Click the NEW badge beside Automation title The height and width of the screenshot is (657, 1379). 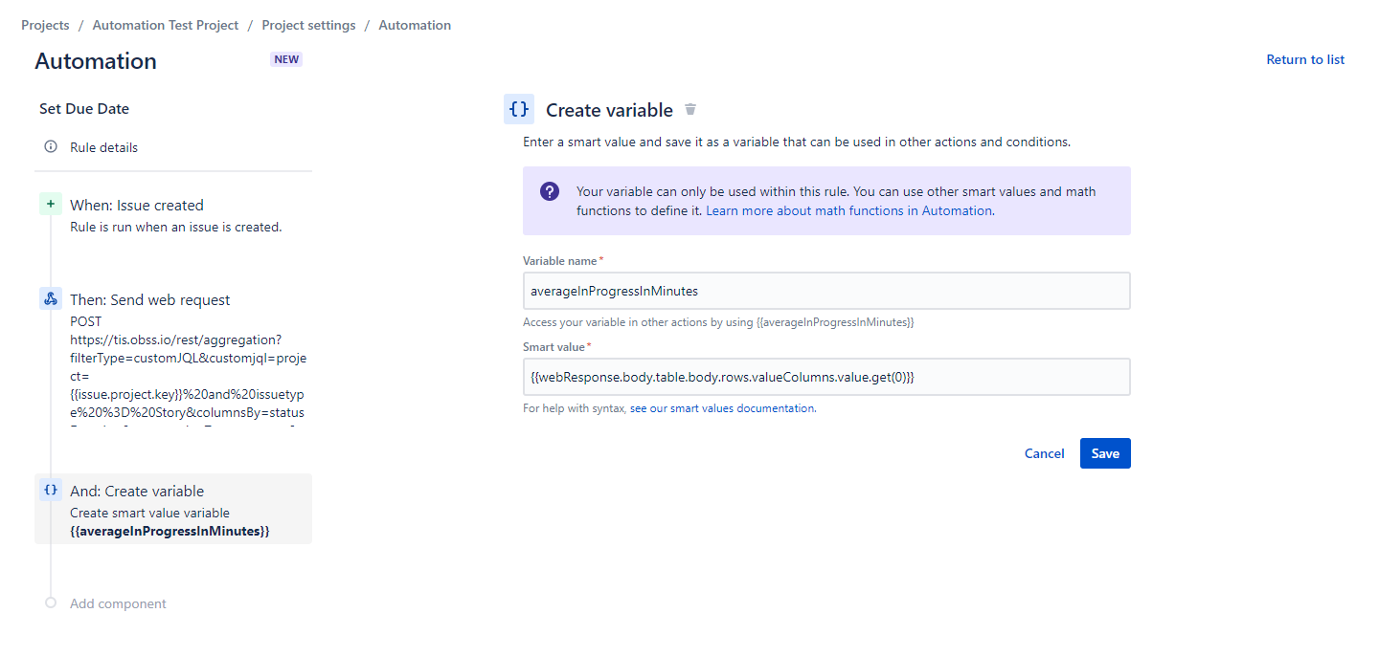286,59
